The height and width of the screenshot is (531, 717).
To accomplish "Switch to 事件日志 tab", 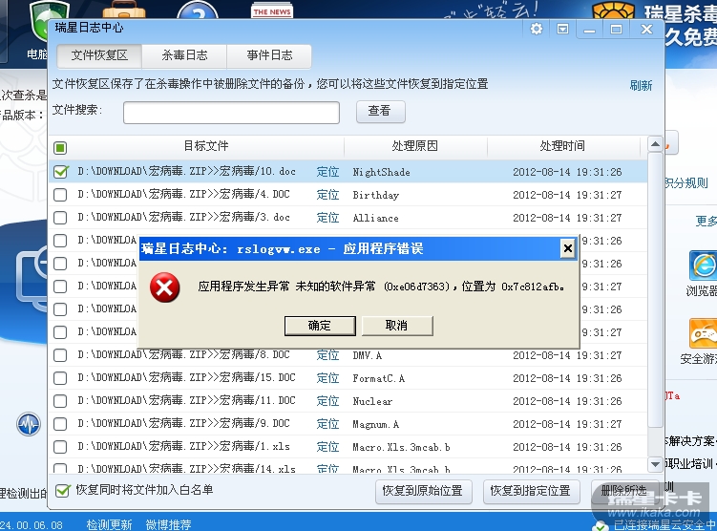I will (269, 55).
